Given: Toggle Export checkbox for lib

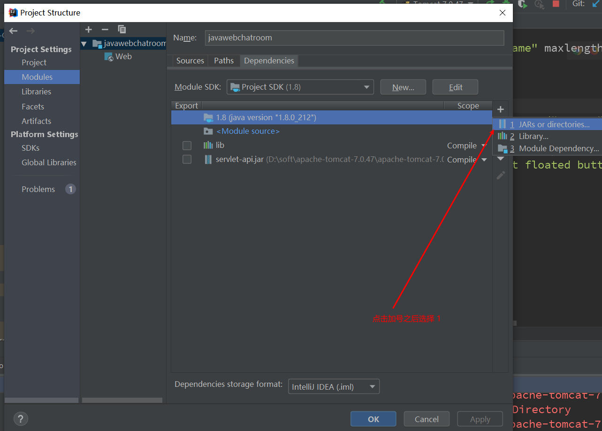Looking at the screenshot, I should click(x=187, y=146).
